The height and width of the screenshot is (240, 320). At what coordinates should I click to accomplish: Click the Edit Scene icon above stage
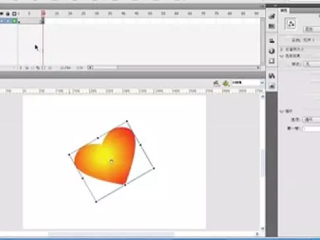point(217,83)
